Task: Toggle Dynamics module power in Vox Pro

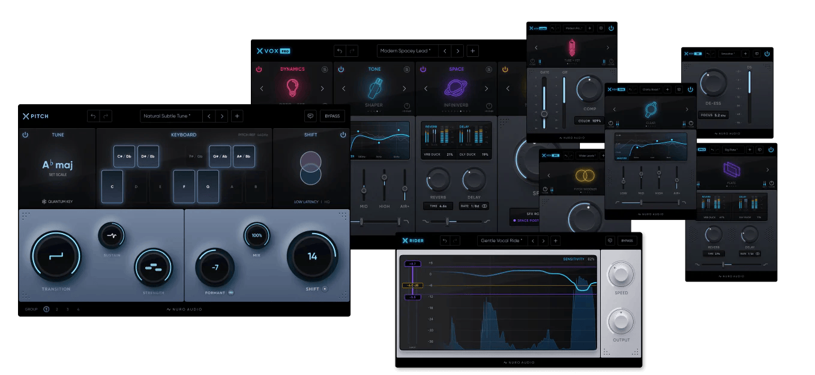Action: (x=259, y=69)
